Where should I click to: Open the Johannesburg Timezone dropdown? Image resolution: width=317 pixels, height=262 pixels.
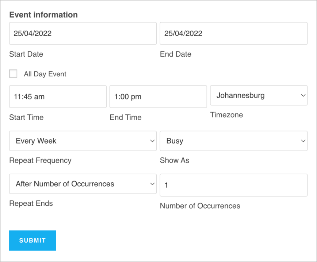coord(259,95)
